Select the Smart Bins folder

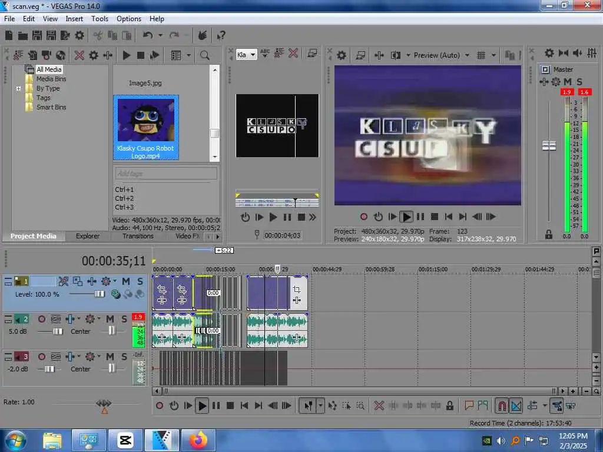(x=51, y=107)
